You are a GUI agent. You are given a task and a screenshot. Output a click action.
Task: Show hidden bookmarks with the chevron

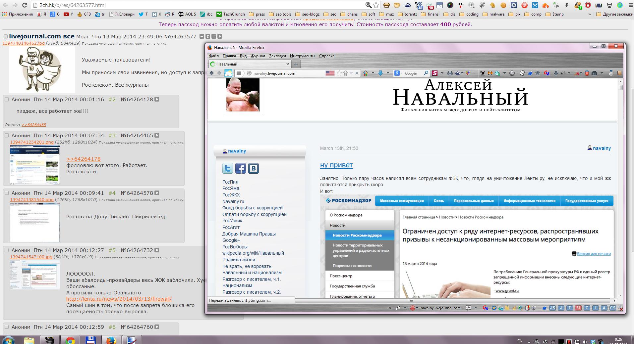point(589,14)
